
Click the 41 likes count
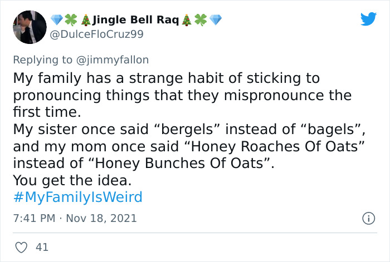[41, 246]
